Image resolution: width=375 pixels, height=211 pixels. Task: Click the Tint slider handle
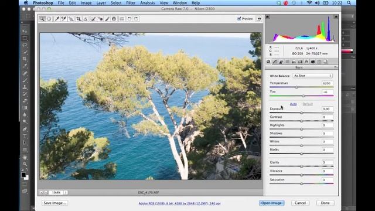click(304, 96)
